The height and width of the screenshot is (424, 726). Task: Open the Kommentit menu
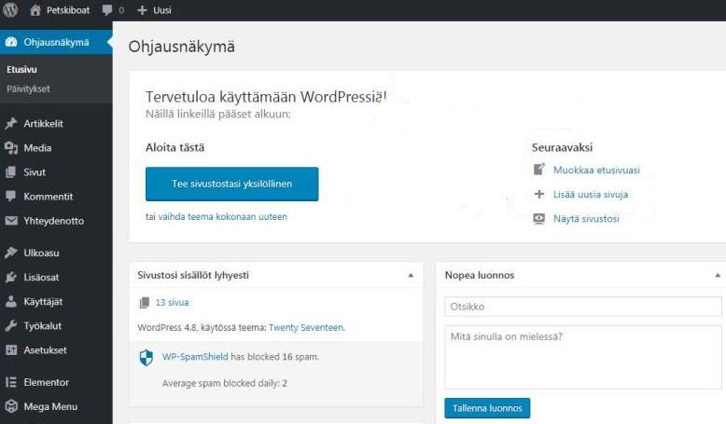[x=49, y=197]
